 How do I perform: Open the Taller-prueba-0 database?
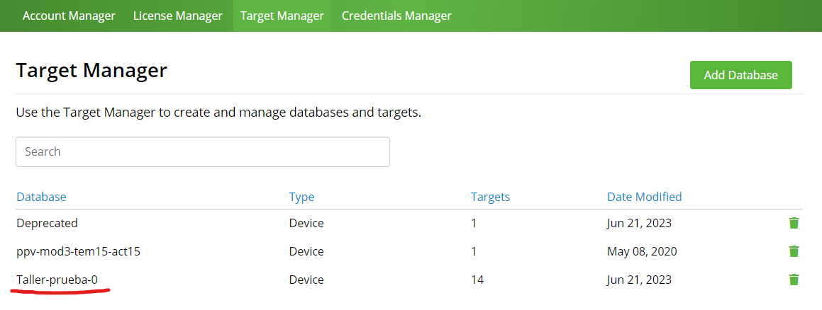coord(57,280)
